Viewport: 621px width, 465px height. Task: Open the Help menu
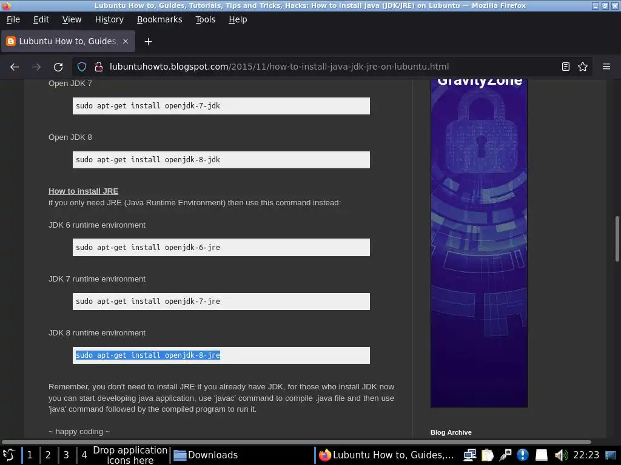coord(238,19)
